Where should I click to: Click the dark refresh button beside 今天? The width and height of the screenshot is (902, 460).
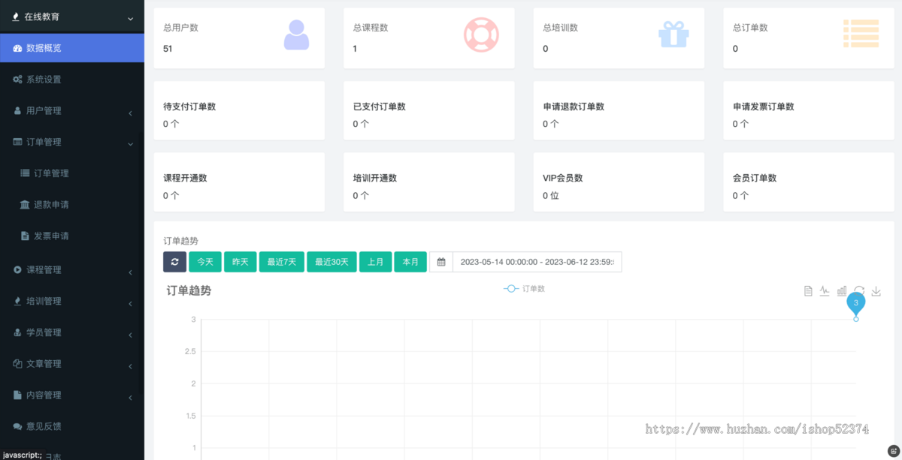point(174,262)
